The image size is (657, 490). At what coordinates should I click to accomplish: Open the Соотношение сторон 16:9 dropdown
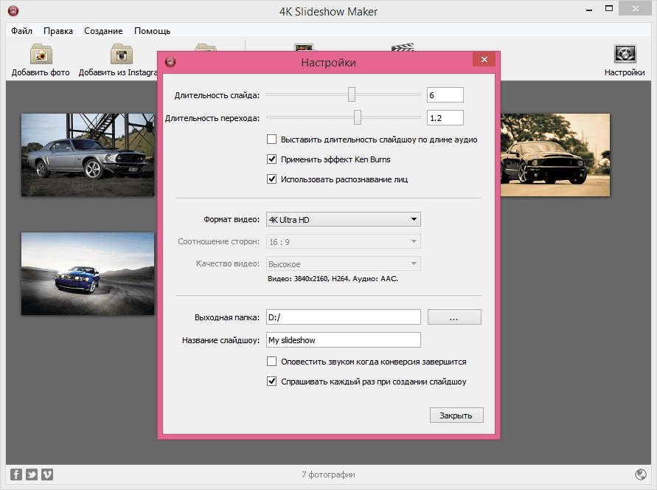tap(343, 241)
